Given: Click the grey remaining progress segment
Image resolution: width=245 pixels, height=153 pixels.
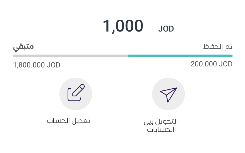Looking at the screenshot, I should 70,56.
